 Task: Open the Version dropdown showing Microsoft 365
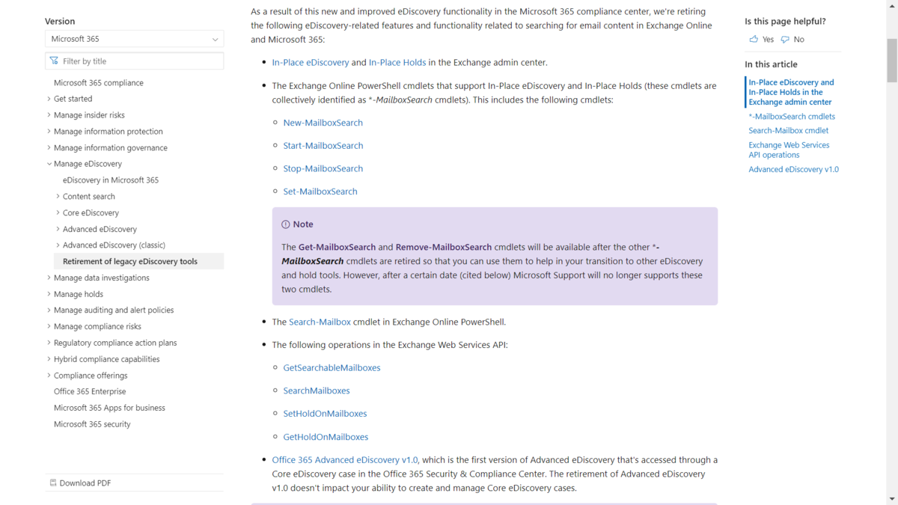tap(134, 39)
